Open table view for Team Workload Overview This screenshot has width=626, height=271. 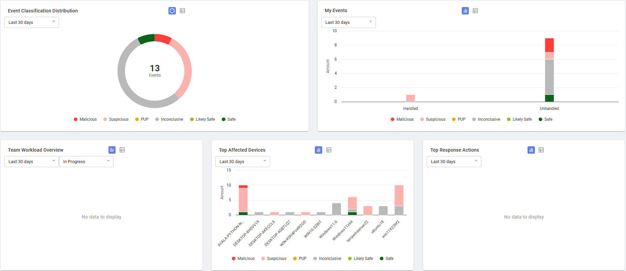point(122,150)
